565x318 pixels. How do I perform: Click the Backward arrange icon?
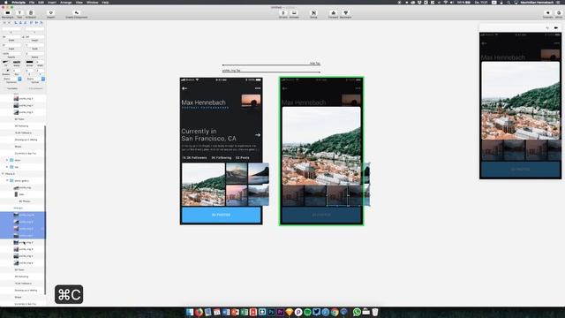[x=345, y=13]
